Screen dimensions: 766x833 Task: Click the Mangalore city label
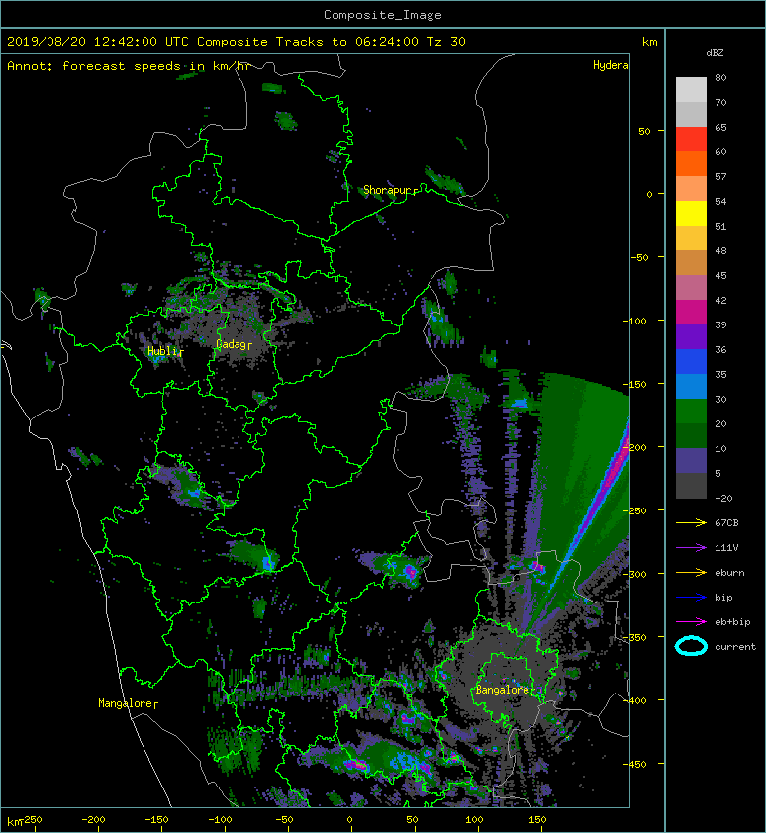pyautogui.click(x=126, y=703)
